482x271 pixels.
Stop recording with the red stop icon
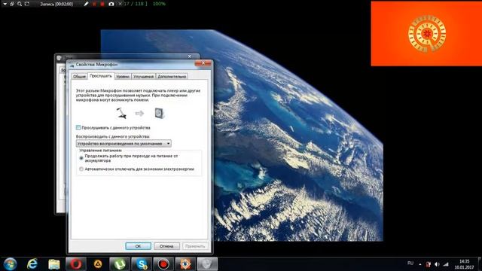point(102,4)
